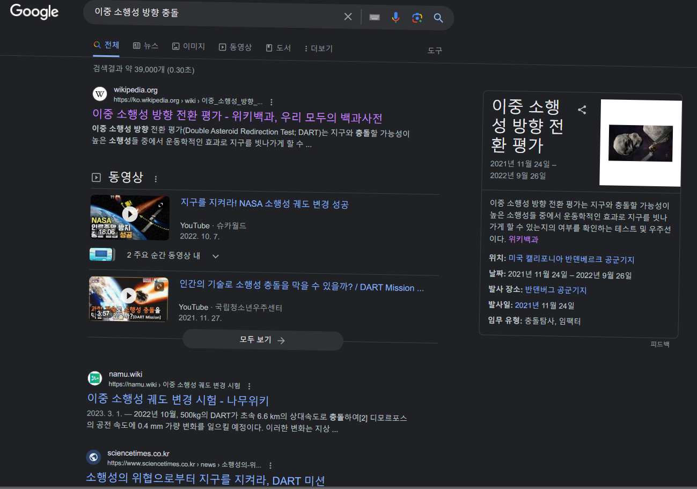Click the 위키백과 source link in knowledge panel
This screenshot has width=697, height=489.
coord(523,239)
